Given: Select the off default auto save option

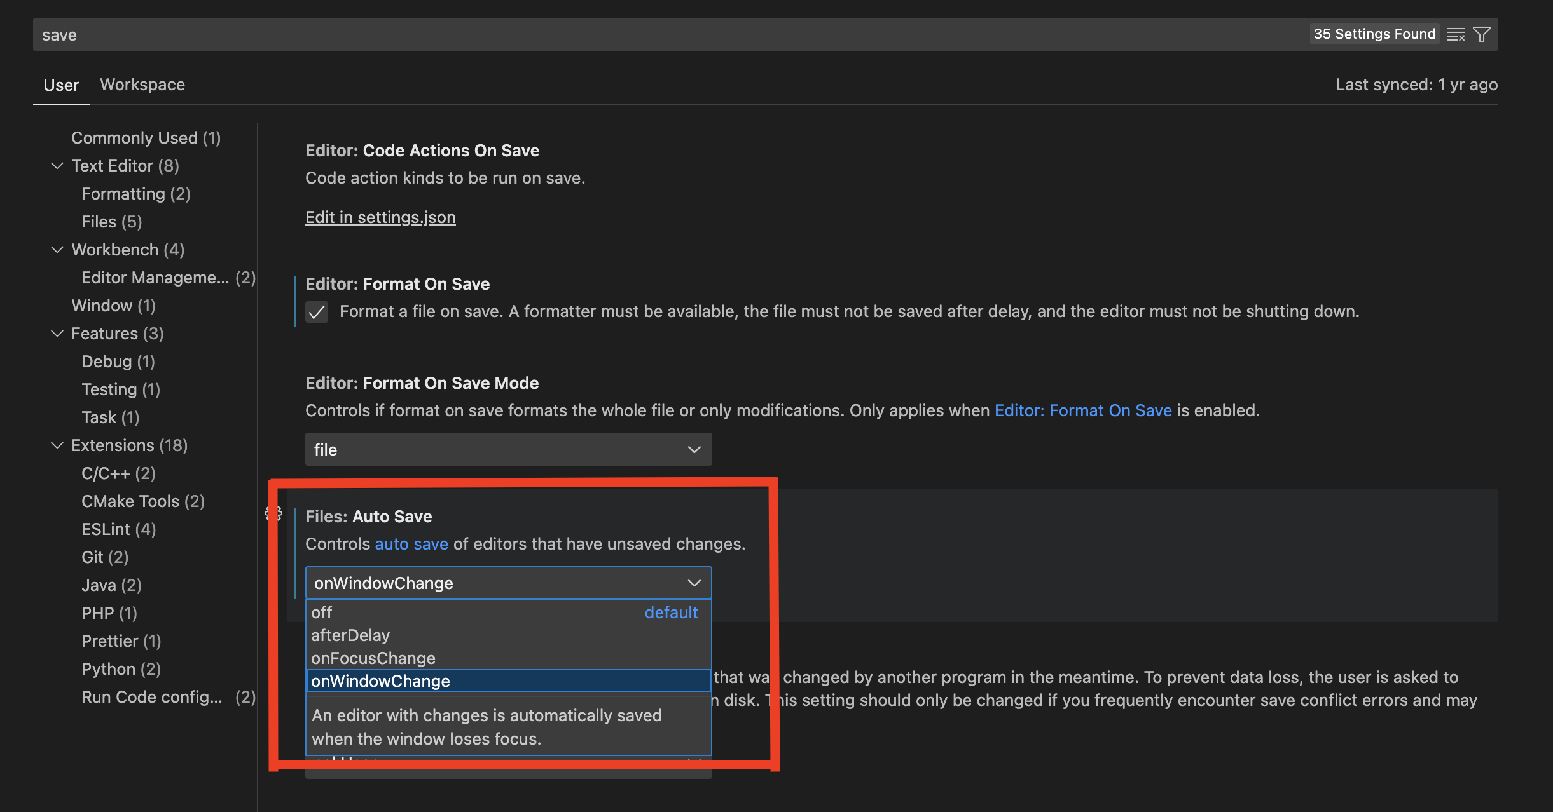Looking at the screenshot, I should coord(322,612).
